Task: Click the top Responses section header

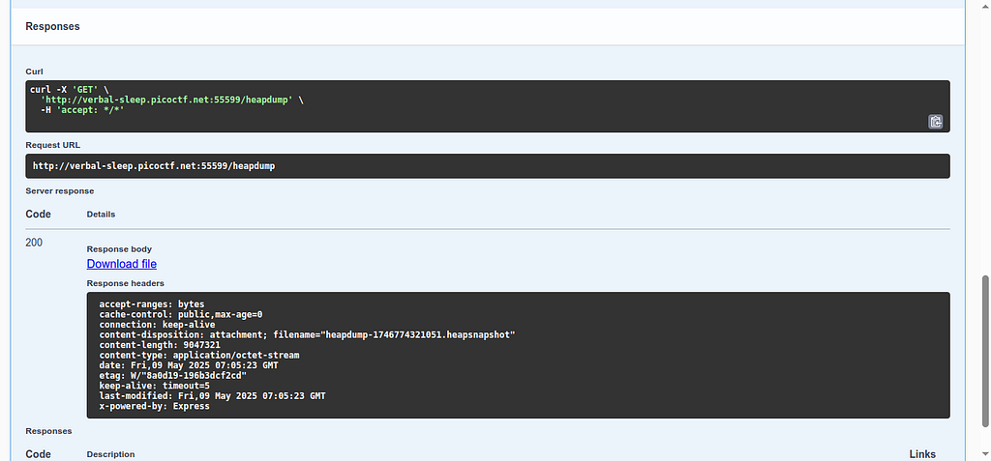Action: click(52, 27)
